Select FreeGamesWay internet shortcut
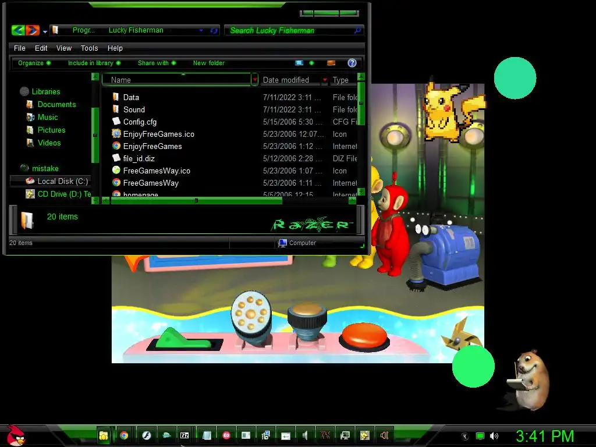Image resolution: width=596 pixels, height=447 pixels. point(151,182)
